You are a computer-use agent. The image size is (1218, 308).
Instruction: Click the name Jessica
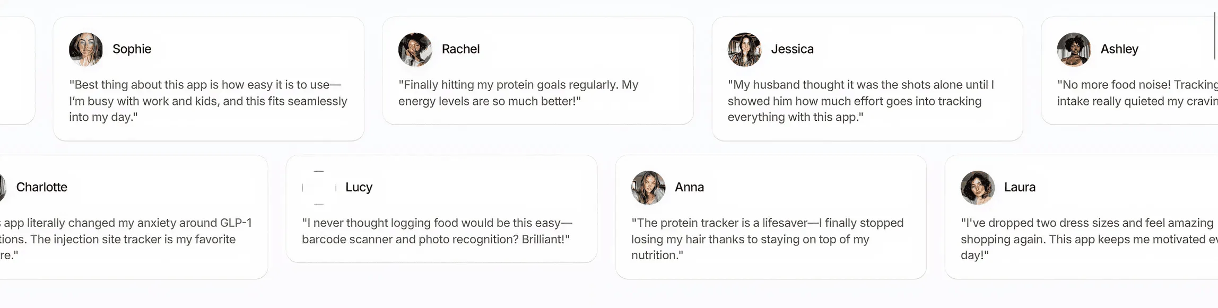click(x=792, y=49)
